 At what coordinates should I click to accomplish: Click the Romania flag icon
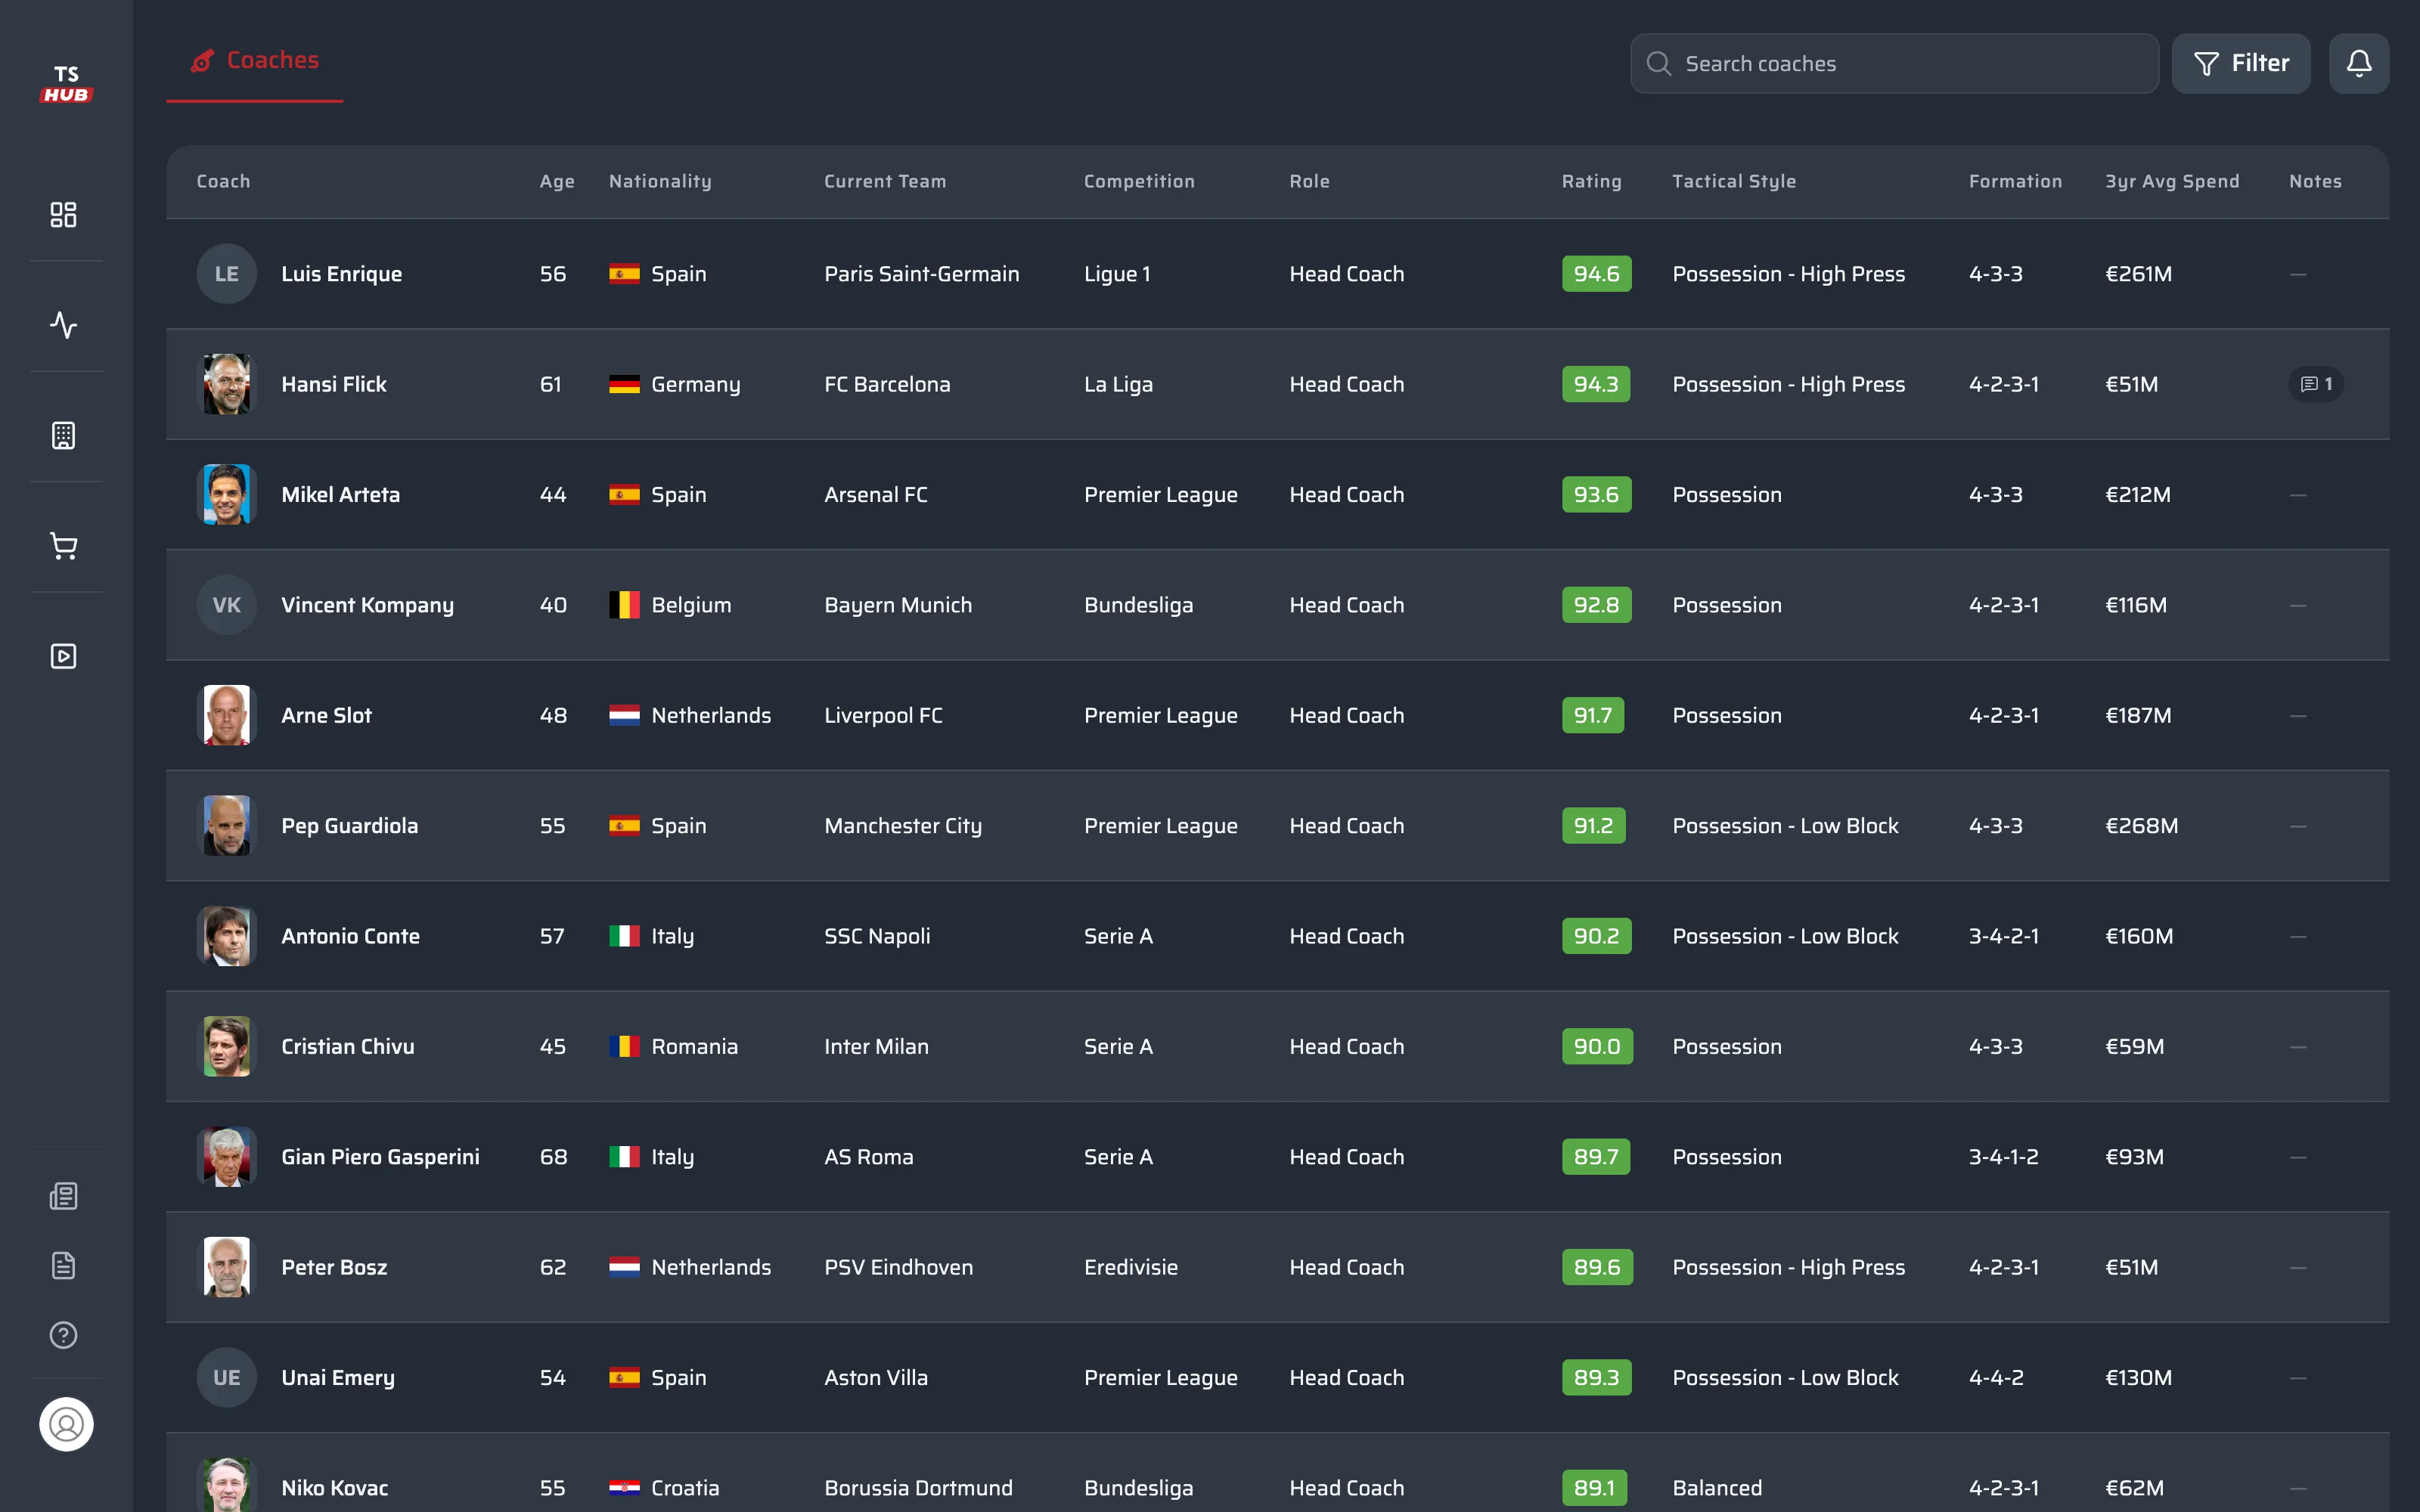[x=624, y=1046]
